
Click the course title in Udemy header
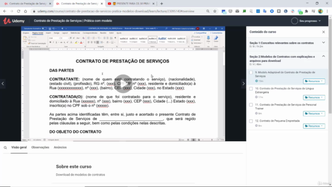click(73, 21)
